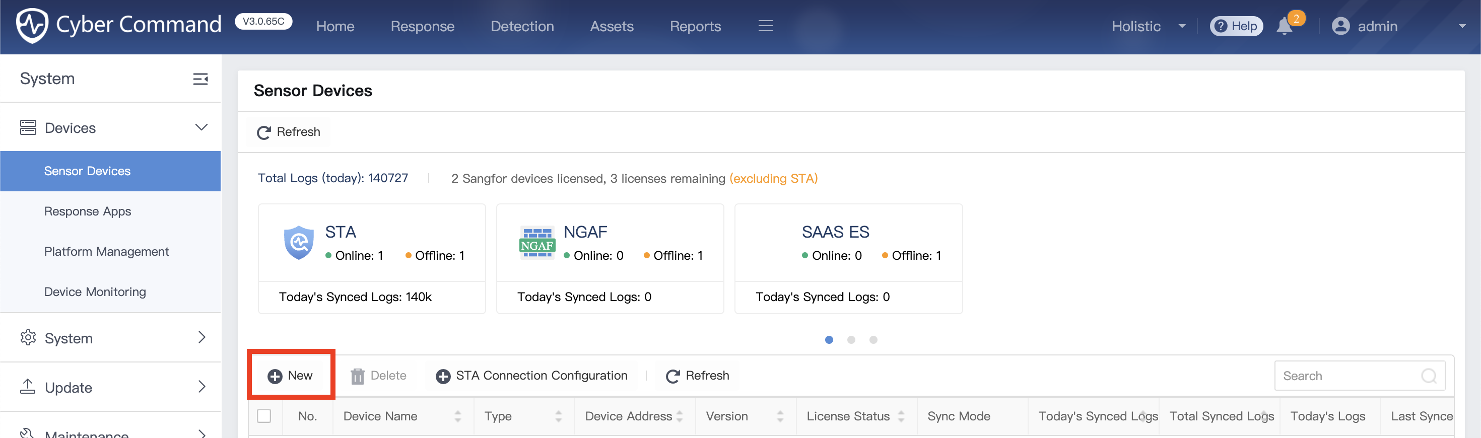Collapse the Devices section

tap(201, 127)
